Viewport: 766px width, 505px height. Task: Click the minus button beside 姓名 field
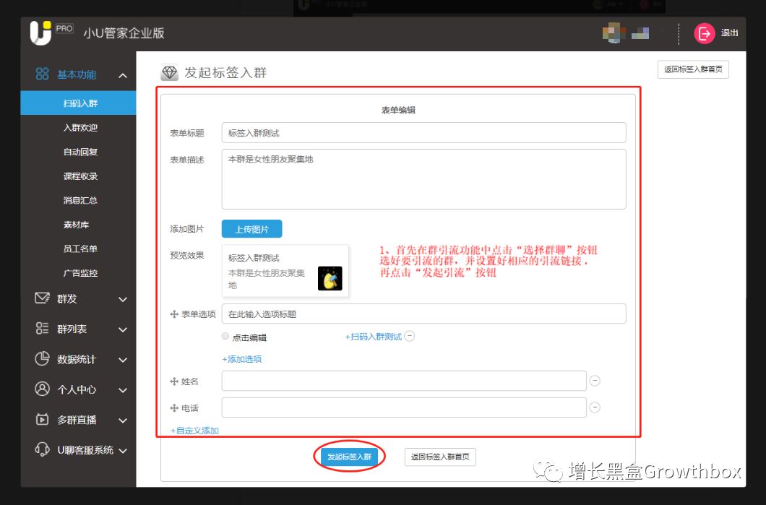595,381
